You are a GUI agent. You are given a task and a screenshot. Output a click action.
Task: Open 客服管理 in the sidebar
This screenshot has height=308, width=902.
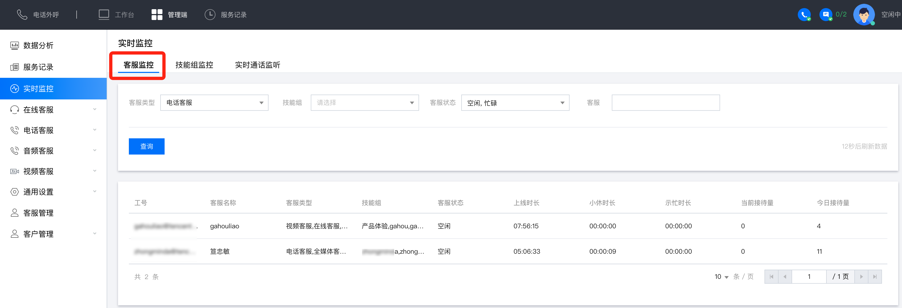[38, 213]
